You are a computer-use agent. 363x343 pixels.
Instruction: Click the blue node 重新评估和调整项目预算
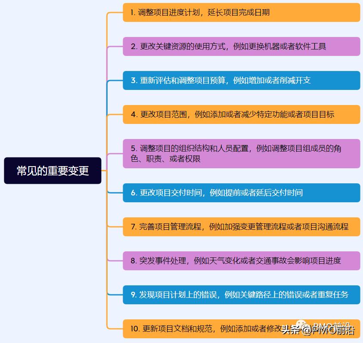pos(240,80)
